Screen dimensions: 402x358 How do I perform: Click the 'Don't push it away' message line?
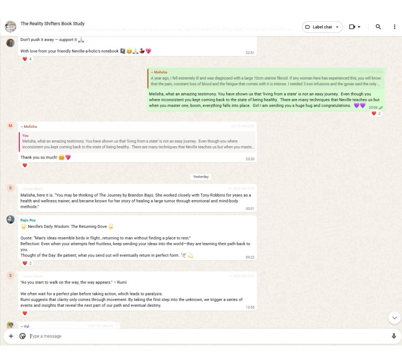pyautogui.click(x=52, y=39)
